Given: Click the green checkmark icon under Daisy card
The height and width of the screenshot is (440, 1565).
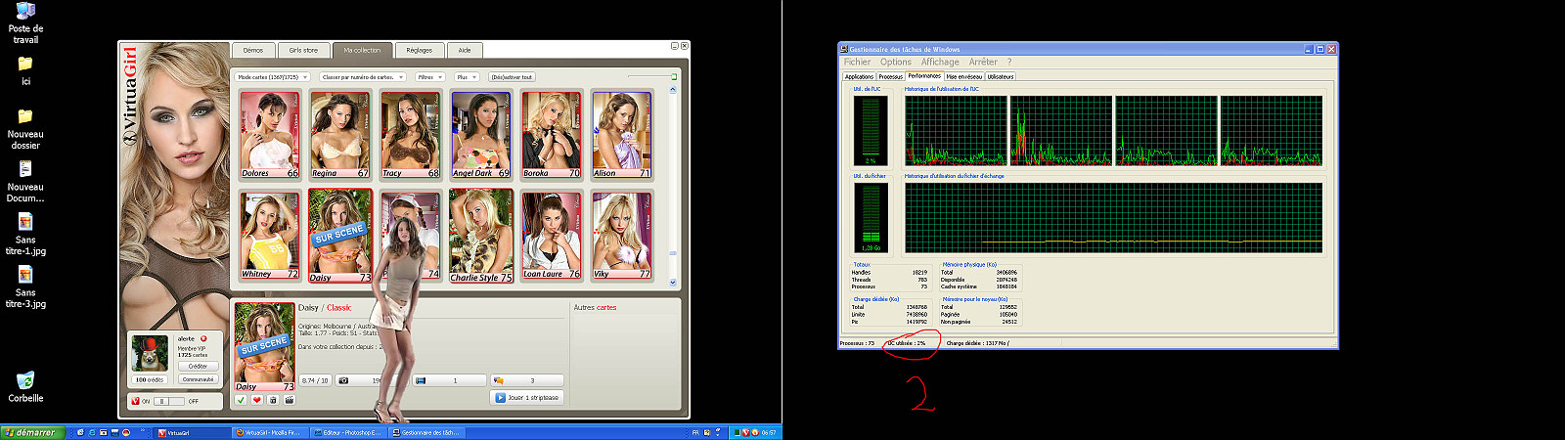Looking at the screenshot, I should point(241,400).
